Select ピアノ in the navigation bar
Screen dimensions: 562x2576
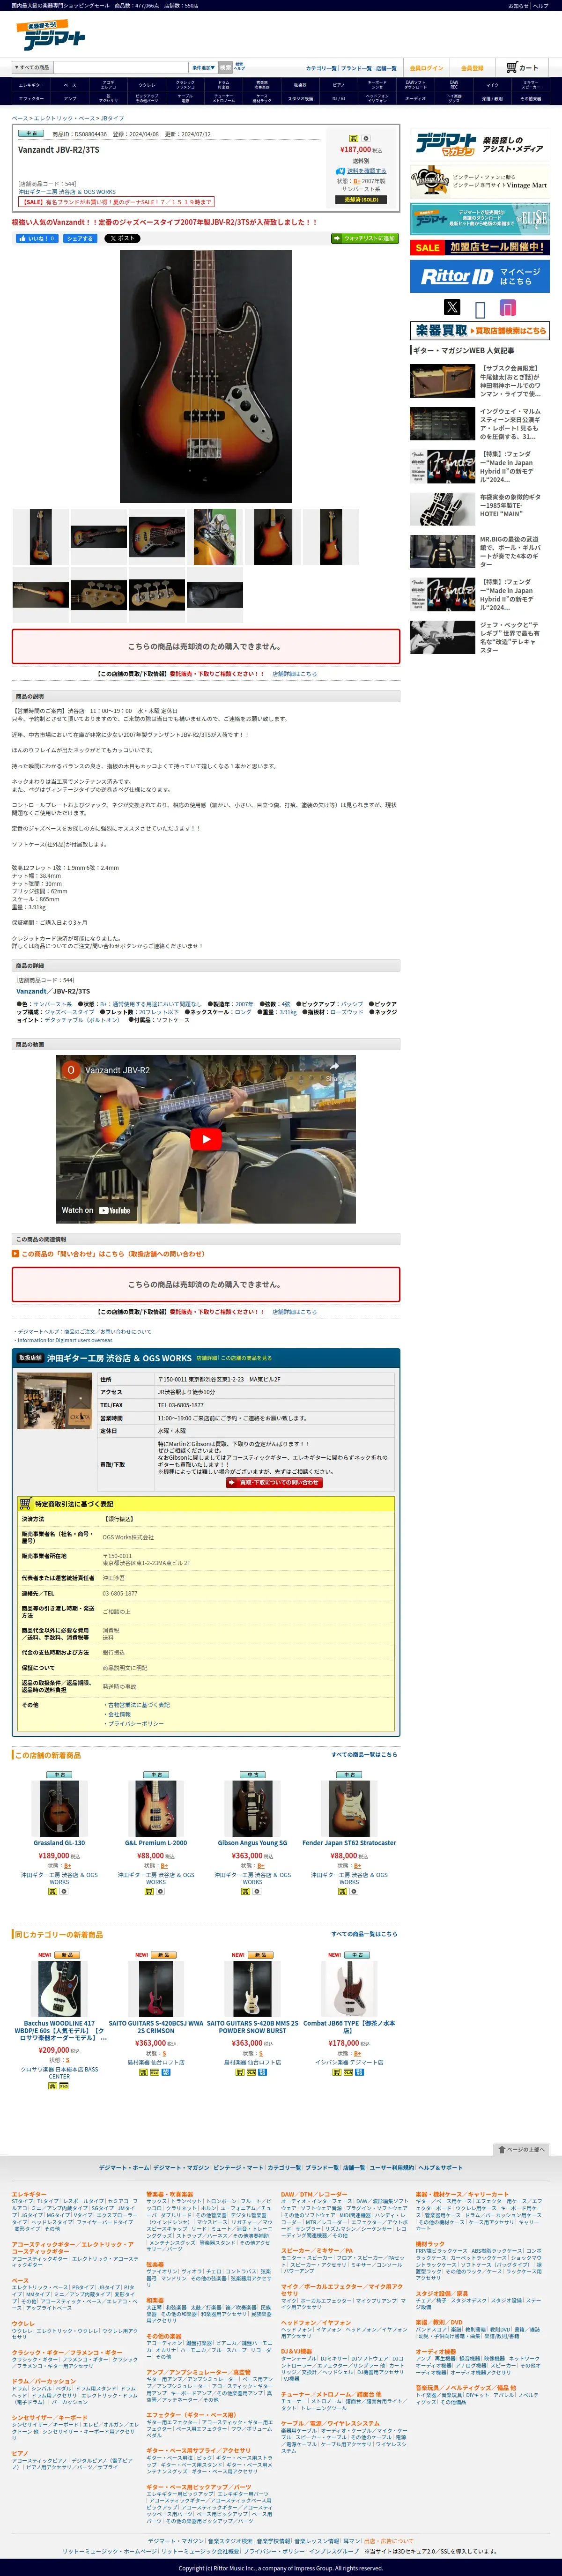point(339,85)
